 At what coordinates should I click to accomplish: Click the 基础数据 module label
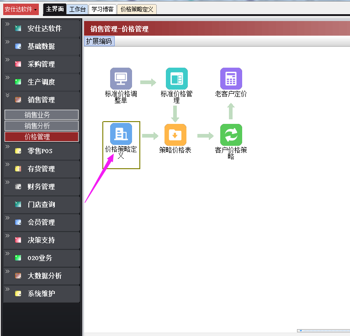pos(41,46)
